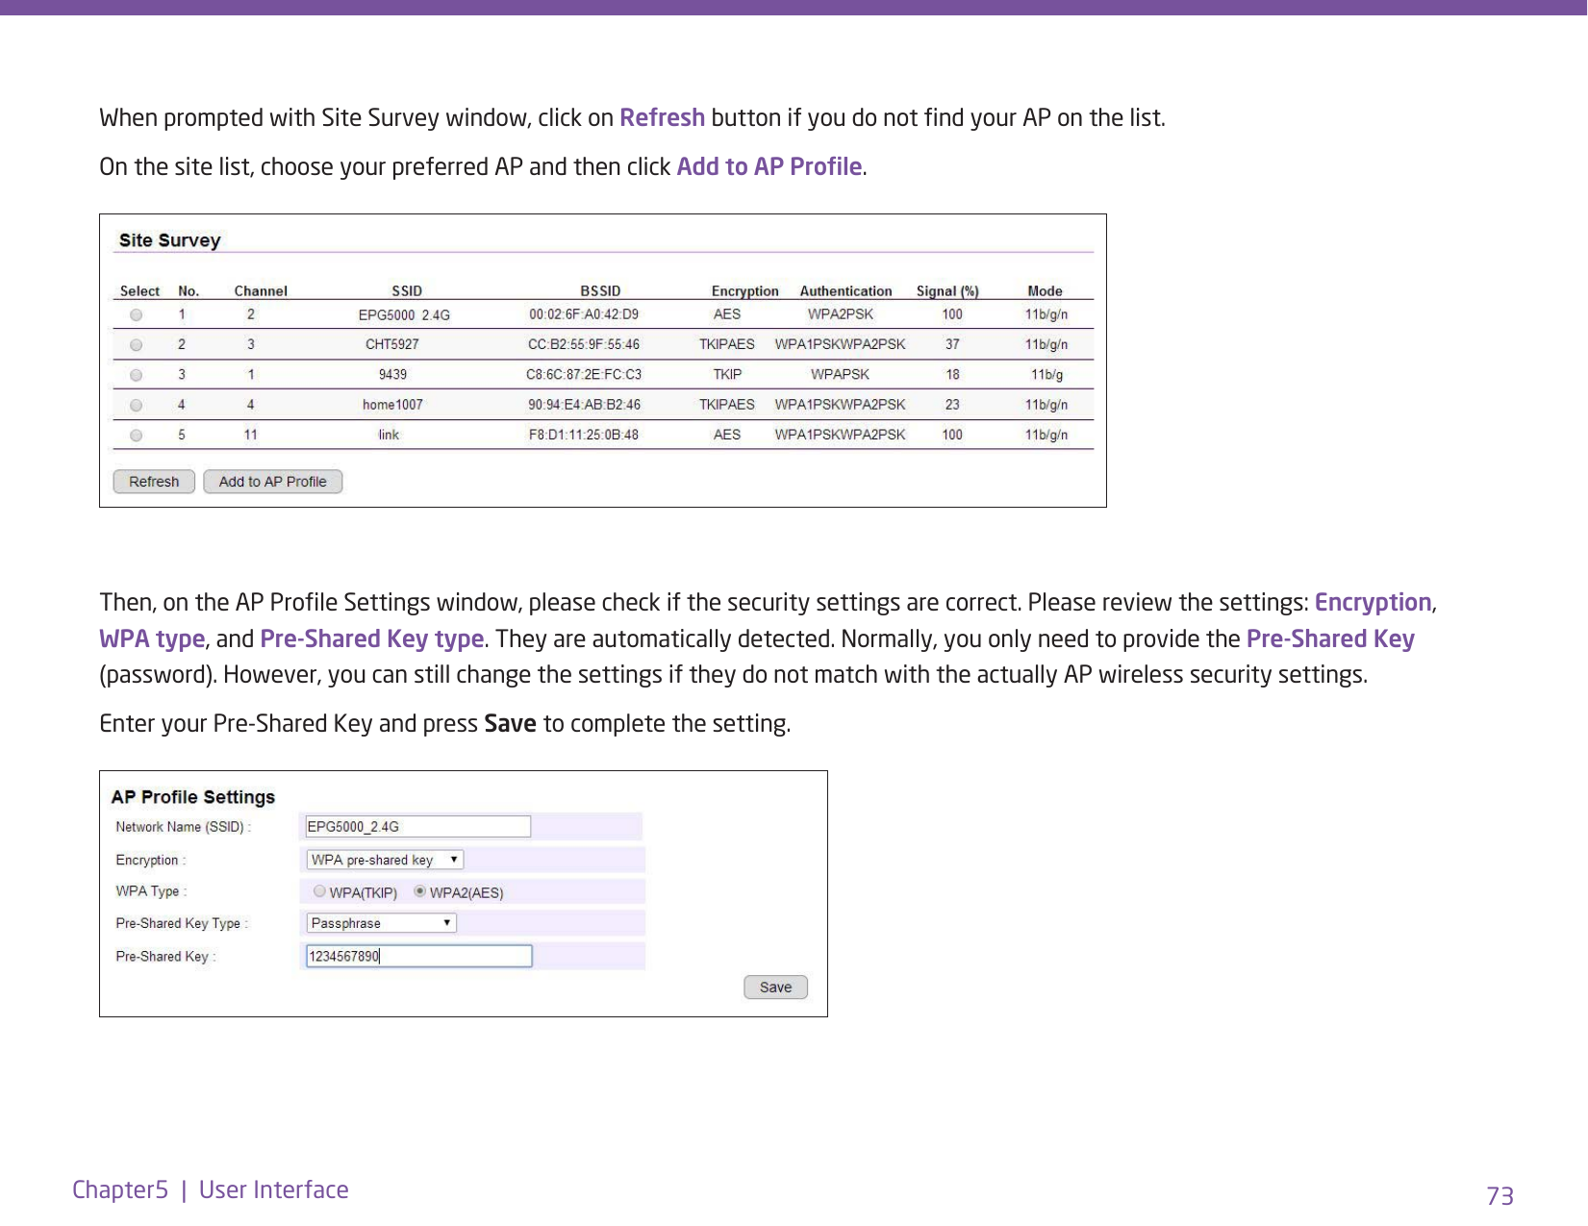
Task: Click the home1007 SSID cell
Action: point(392,405)
